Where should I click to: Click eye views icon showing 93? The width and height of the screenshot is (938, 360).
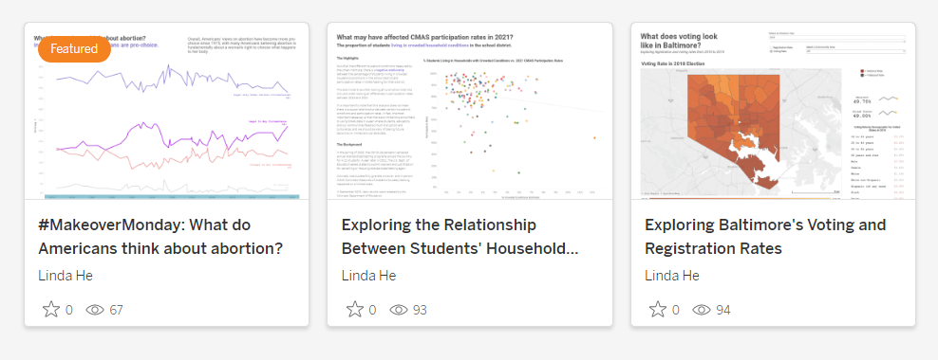tap(399, 310)
